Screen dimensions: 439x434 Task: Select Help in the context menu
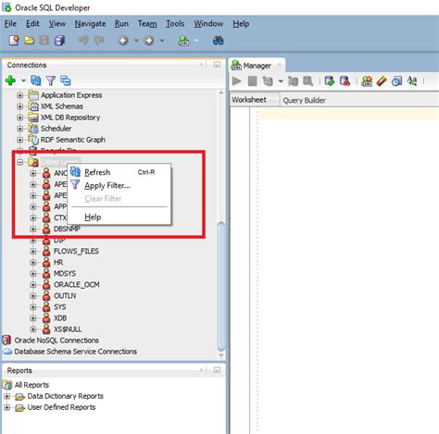[x=119, y=217]
